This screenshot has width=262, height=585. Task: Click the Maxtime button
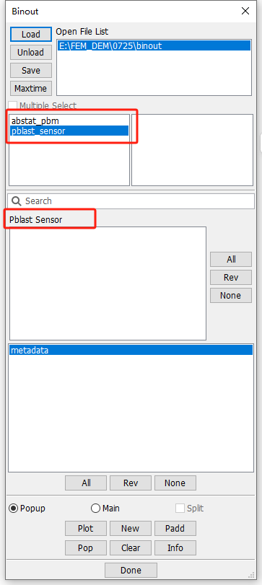tap(30, 89)
